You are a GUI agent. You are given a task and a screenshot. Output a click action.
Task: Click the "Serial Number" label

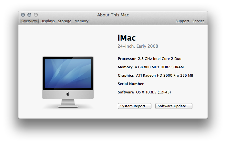tap(131, 84)
